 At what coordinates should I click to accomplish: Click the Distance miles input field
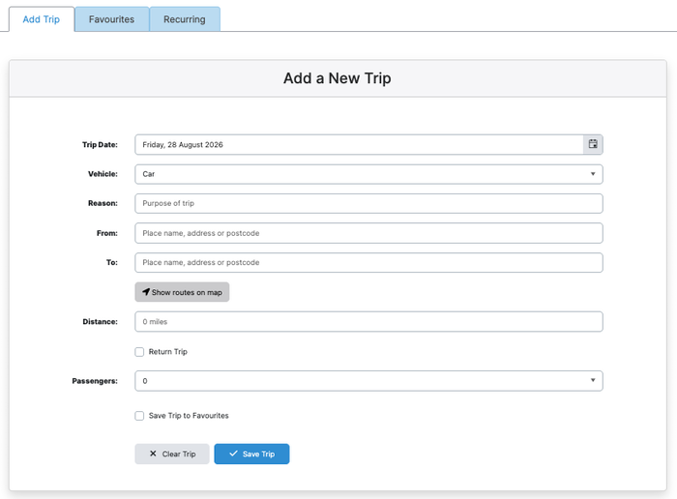pyautogui.click(x=368, y=322)
